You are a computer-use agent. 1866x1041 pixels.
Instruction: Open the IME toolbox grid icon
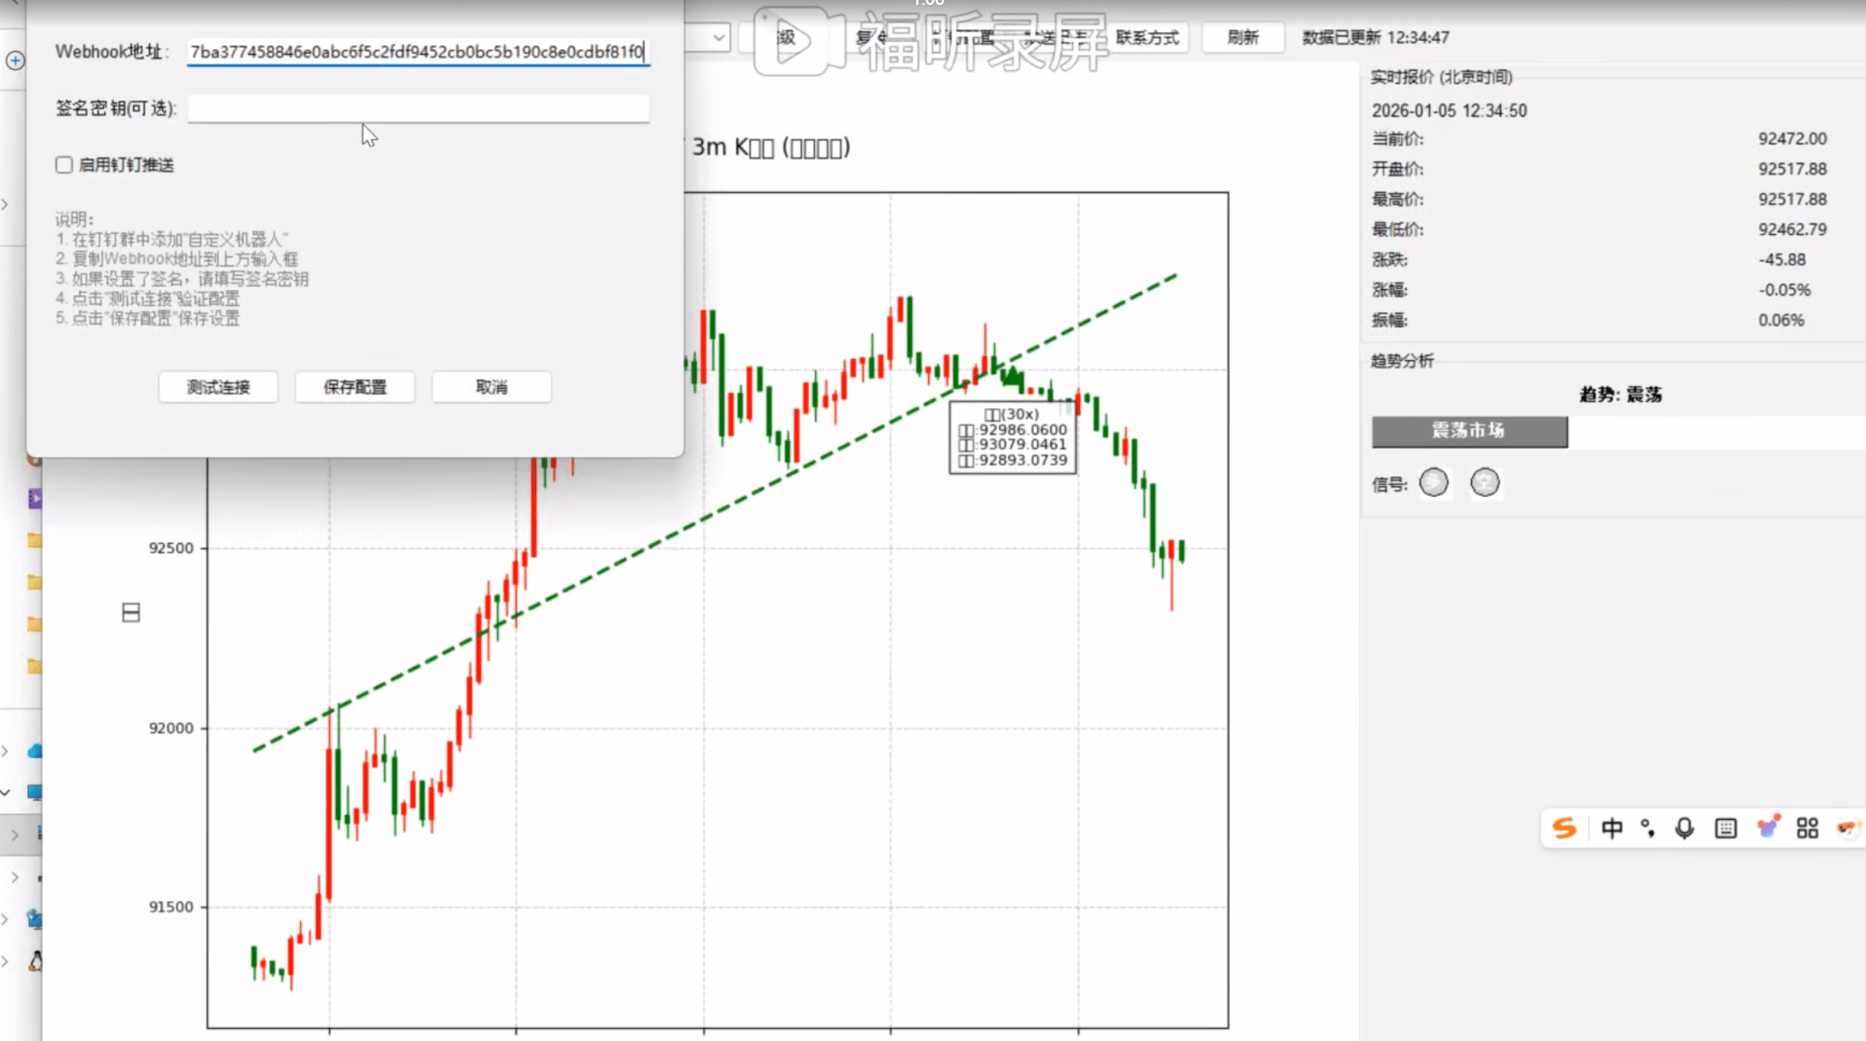pyautogui.click(x=1807, y=828)
